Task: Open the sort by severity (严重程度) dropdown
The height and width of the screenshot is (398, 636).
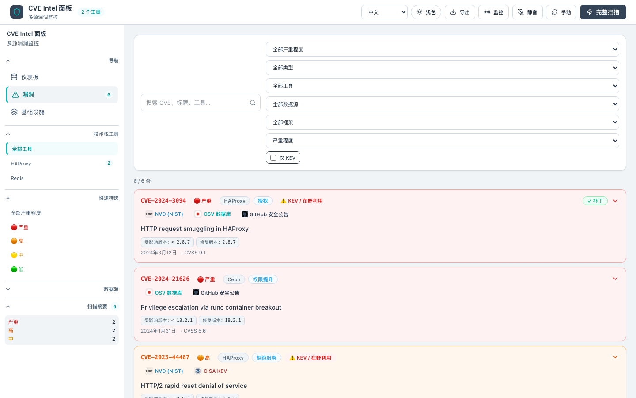Action: [x=442, y=141]
